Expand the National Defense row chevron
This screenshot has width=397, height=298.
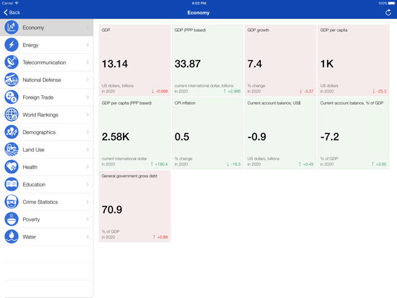(87, 80)
